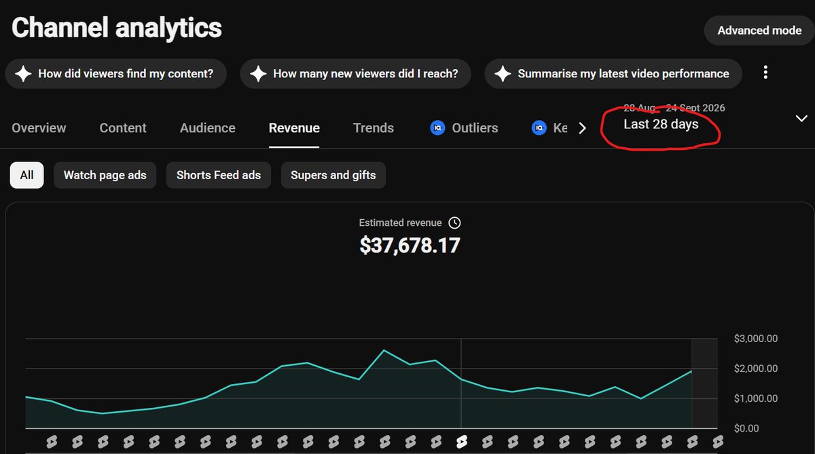
Task: Switch to the Content tab
Action: [123, 128]
